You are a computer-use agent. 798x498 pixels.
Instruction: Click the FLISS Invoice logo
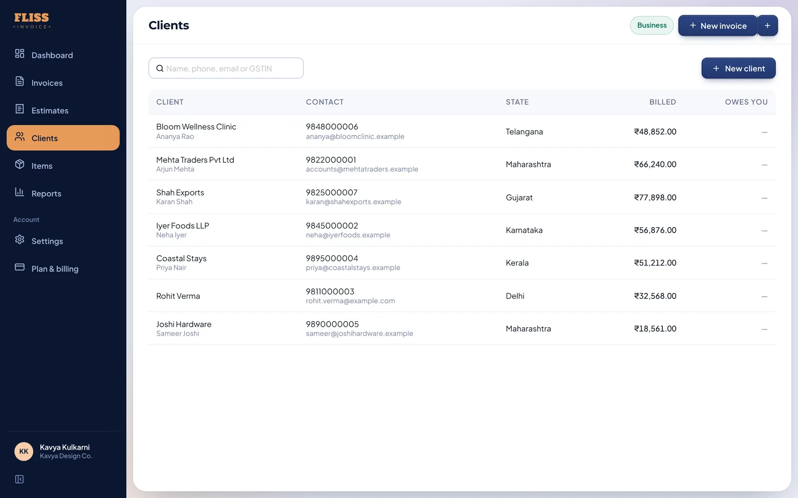pos(32,21)
